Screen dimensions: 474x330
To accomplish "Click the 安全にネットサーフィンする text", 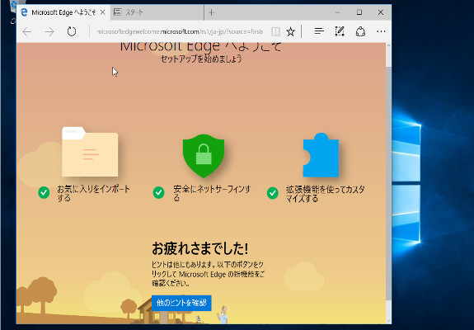I will click(212, 193).
